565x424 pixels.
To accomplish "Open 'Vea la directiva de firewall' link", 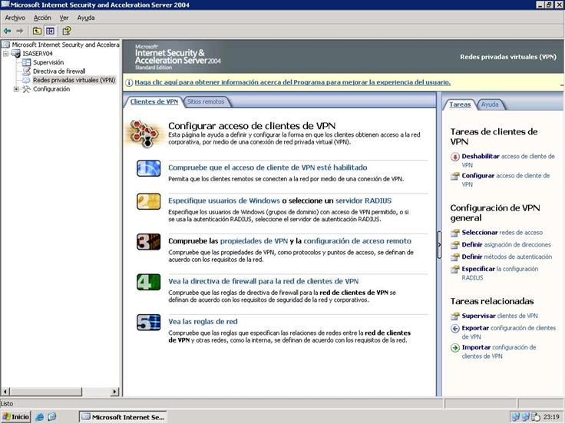I will (263, 282).
